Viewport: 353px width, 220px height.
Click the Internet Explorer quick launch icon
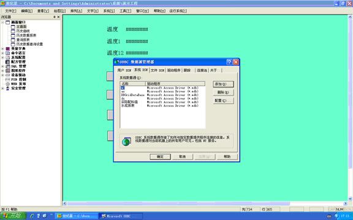(32, 216)
